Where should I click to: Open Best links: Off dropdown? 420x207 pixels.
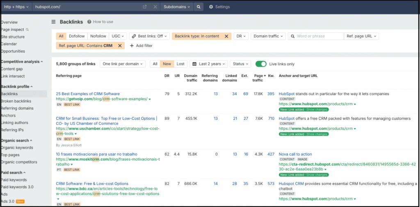pyautogui.click(x=149, y=36)
